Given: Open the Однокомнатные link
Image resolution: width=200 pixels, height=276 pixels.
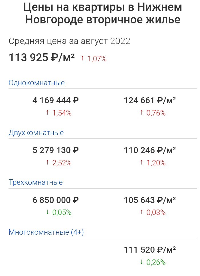Looking at the screenshot, I should tap(37, 83).
